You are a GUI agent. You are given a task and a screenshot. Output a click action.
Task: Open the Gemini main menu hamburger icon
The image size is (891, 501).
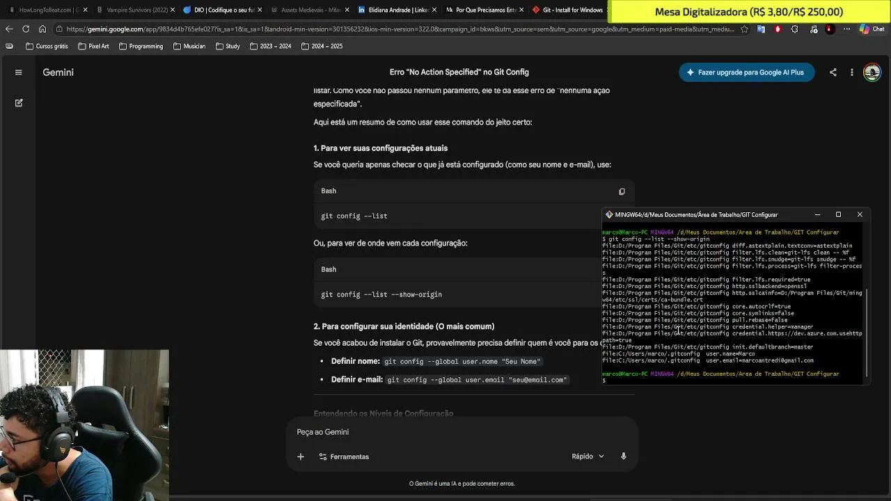(x=19, y=72)
